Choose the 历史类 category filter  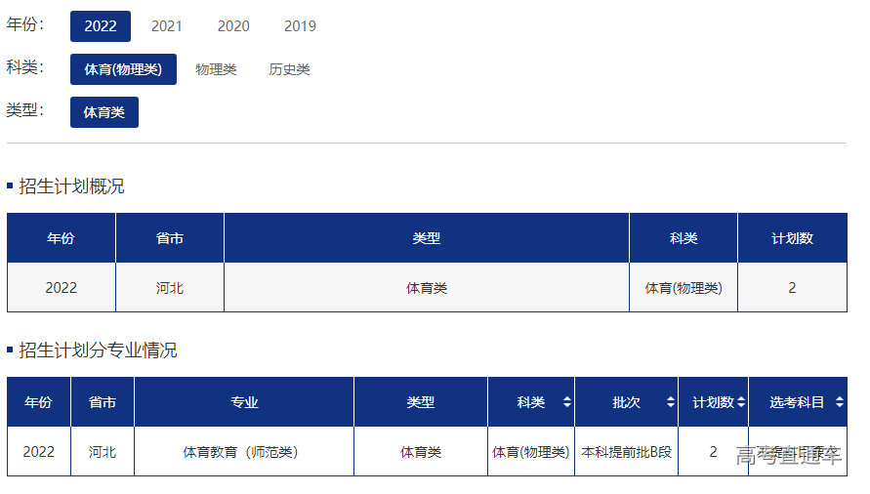click(x=289, y=69)
